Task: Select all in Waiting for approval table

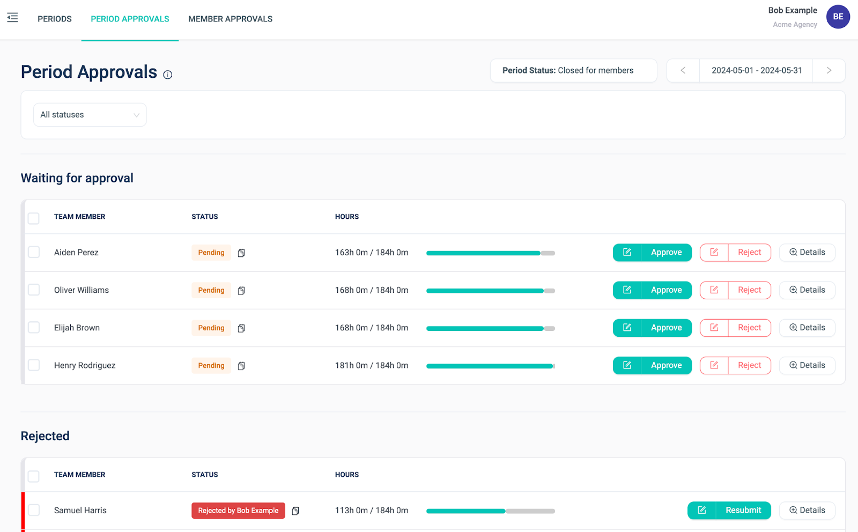Action: coord(34,218)
